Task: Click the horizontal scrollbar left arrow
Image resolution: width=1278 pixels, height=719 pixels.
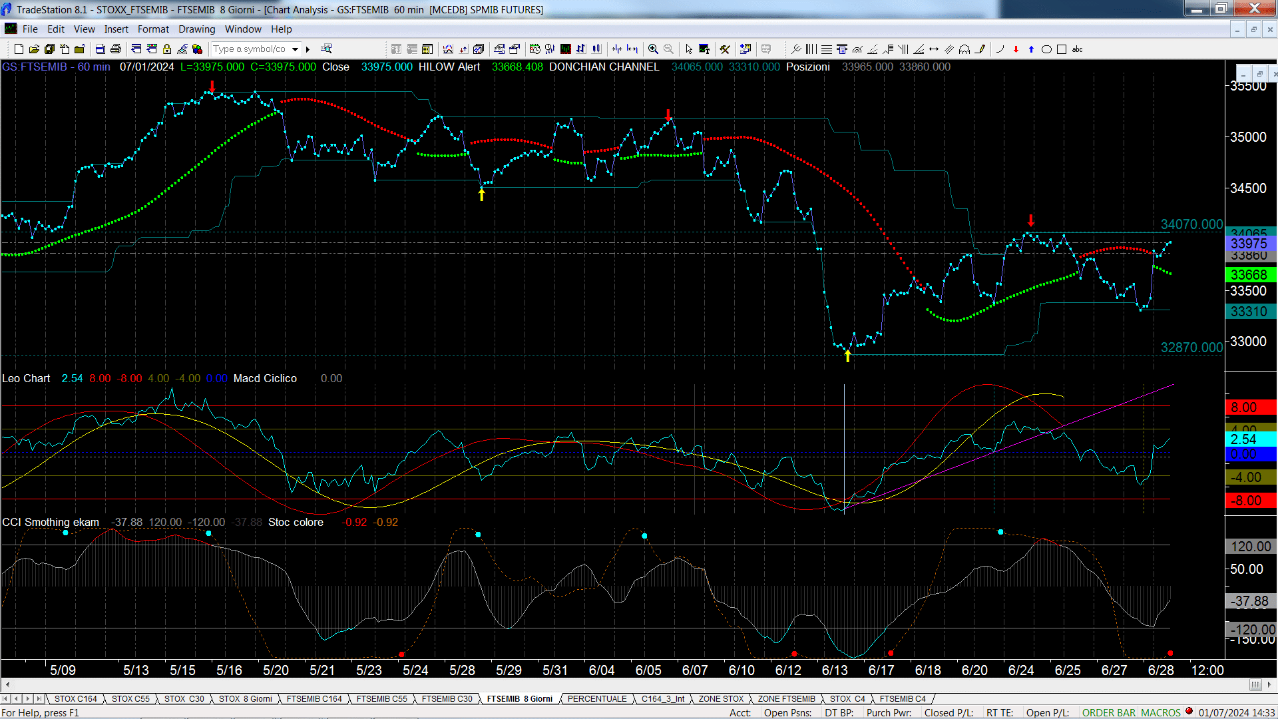Action: [7, 684]
